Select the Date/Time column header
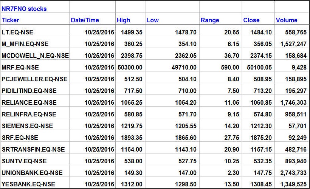This screenshot has height=189, width=310. pyautogui.click(x=85, y=20)
